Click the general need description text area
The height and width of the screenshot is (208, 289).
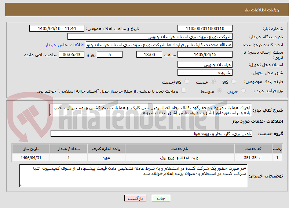click(150, 110)
